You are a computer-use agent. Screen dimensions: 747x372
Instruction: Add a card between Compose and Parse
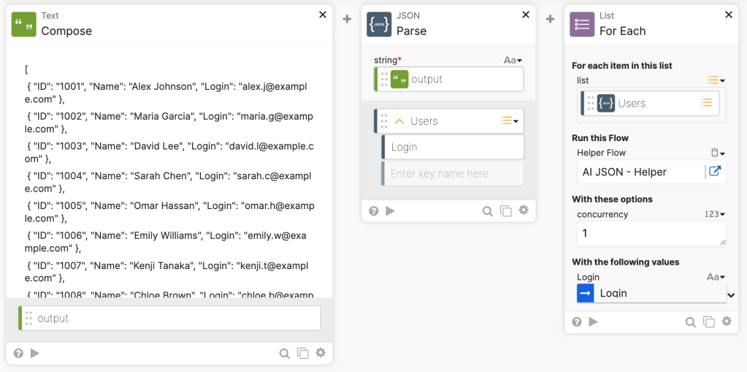pyautogui.click(x=348, y=19)
